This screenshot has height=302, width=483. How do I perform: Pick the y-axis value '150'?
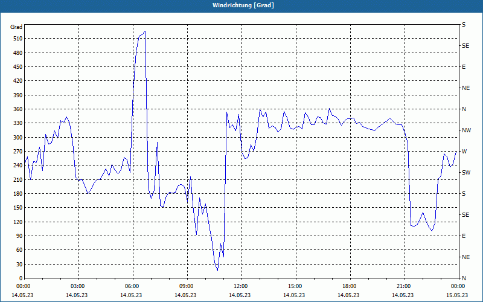18,207
